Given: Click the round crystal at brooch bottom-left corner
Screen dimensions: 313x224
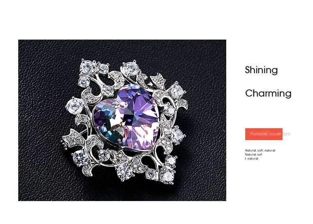Looking at the screenshot, I should tap(80, 158).
